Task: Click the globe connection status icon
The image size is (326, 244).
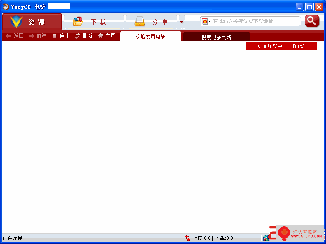Action: [266, 238]
